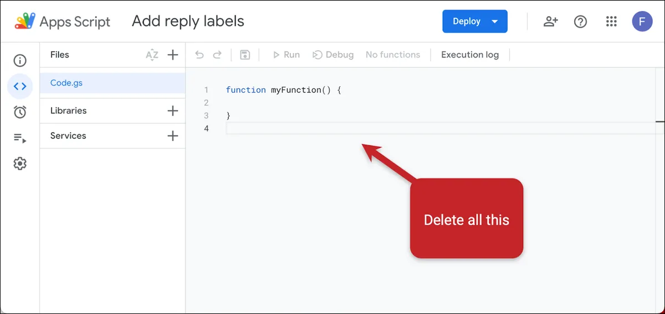
Task: Open the Overview info page icon
Action: point(20,61)
